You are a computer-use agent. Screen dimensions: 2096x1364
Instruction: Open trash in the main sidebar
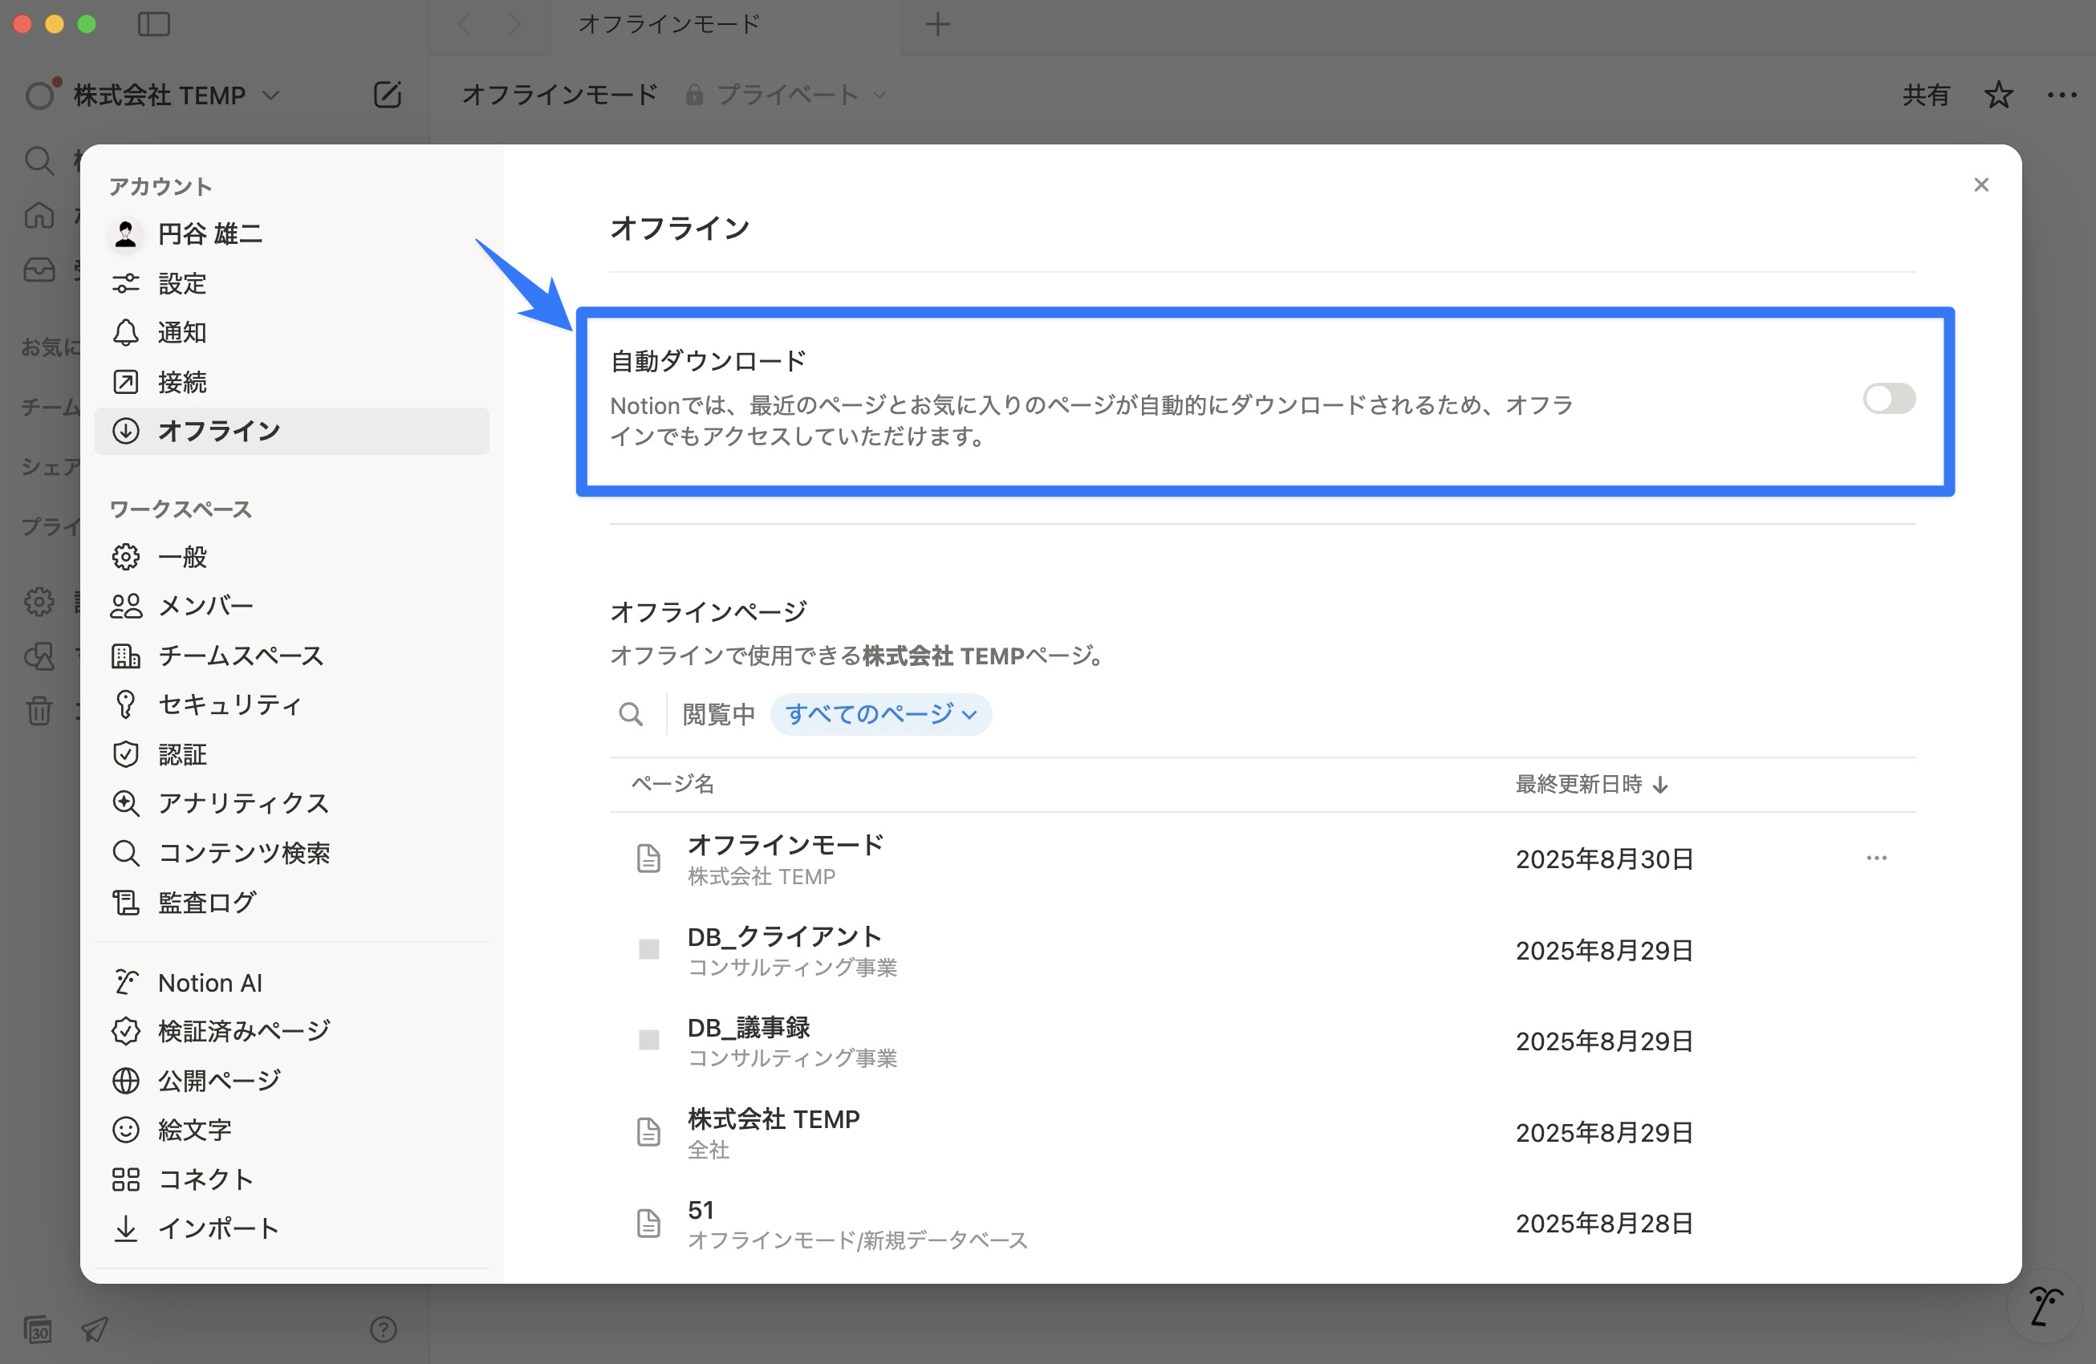coord(39,710)
